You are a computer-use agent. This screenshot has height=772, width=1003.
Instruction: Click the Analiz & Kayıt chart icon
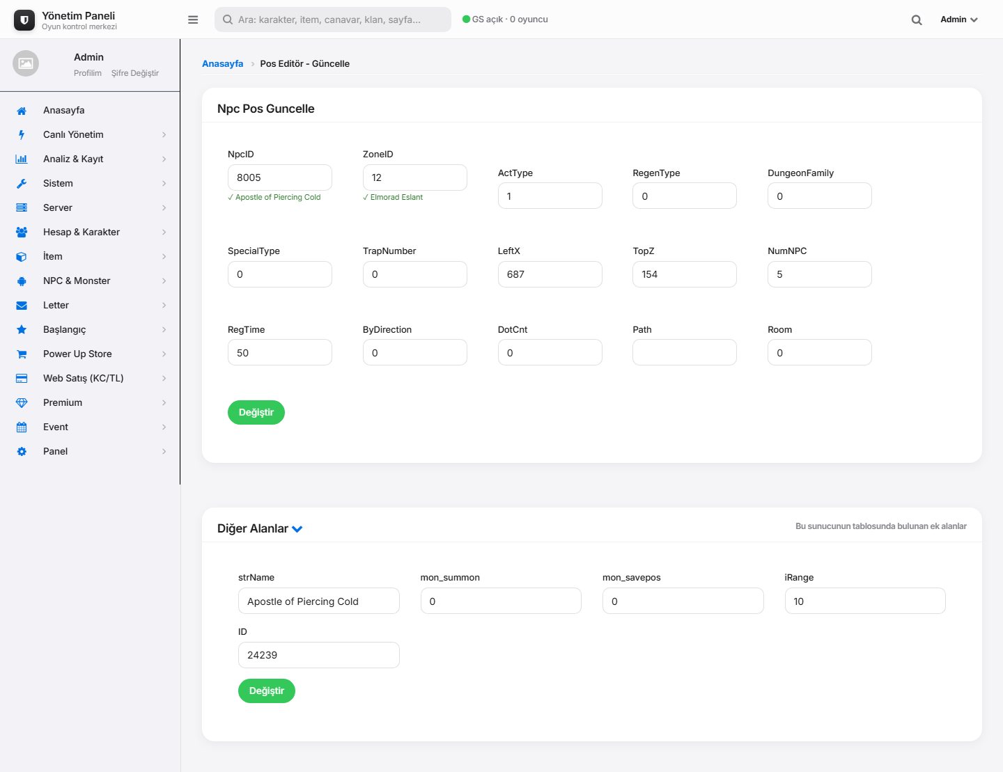click(22, 159)
